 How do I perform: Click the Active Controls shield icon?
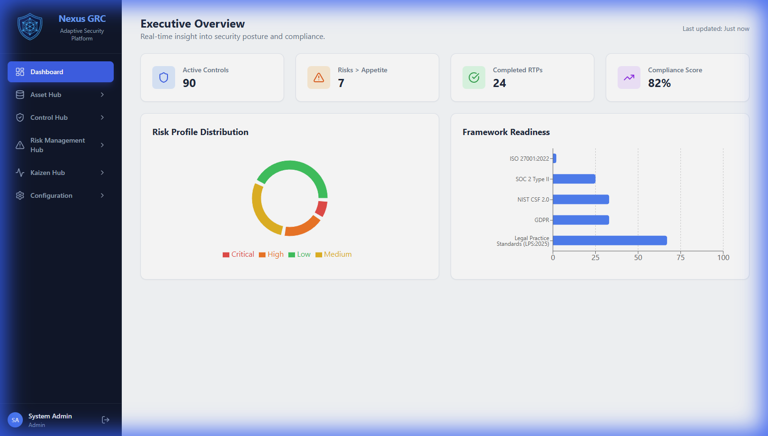coord(163,77)
